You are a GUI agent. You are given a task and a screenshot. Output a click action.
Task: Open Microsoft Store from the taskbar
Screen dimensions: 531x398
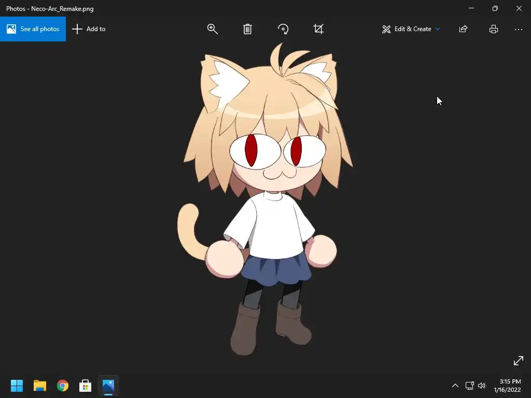pos(86,386)
